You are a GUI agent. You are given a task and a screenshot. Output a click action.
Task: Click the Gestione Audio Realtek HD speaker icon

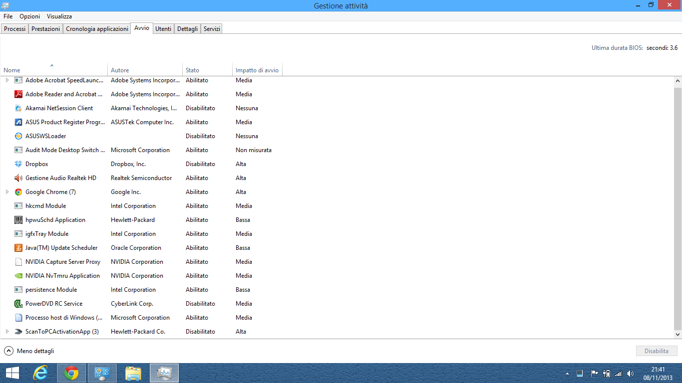coord(18,178)
